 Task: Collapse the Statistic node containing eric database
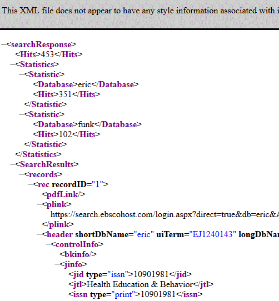22,74
